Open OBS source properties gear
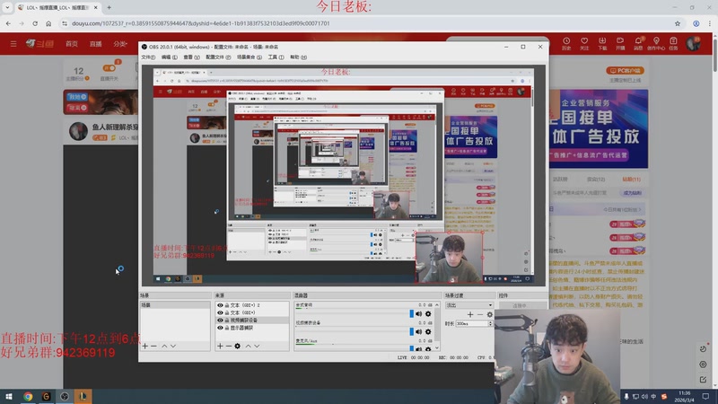The width and height of the screenshot is (718, 404). click(237, 347)
